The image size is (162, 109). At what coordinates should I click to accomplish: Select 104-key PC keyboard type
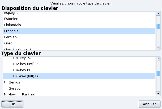point(22,70)
